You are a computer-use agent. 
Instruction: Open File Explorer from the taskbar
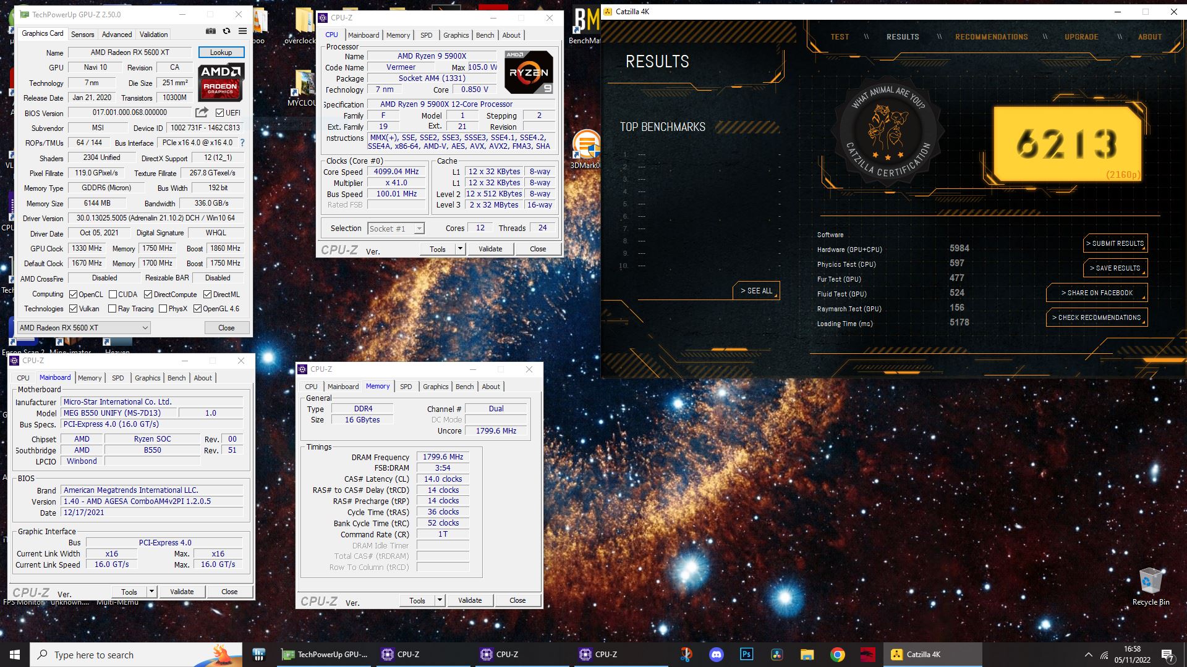click(x=807, y=655)
